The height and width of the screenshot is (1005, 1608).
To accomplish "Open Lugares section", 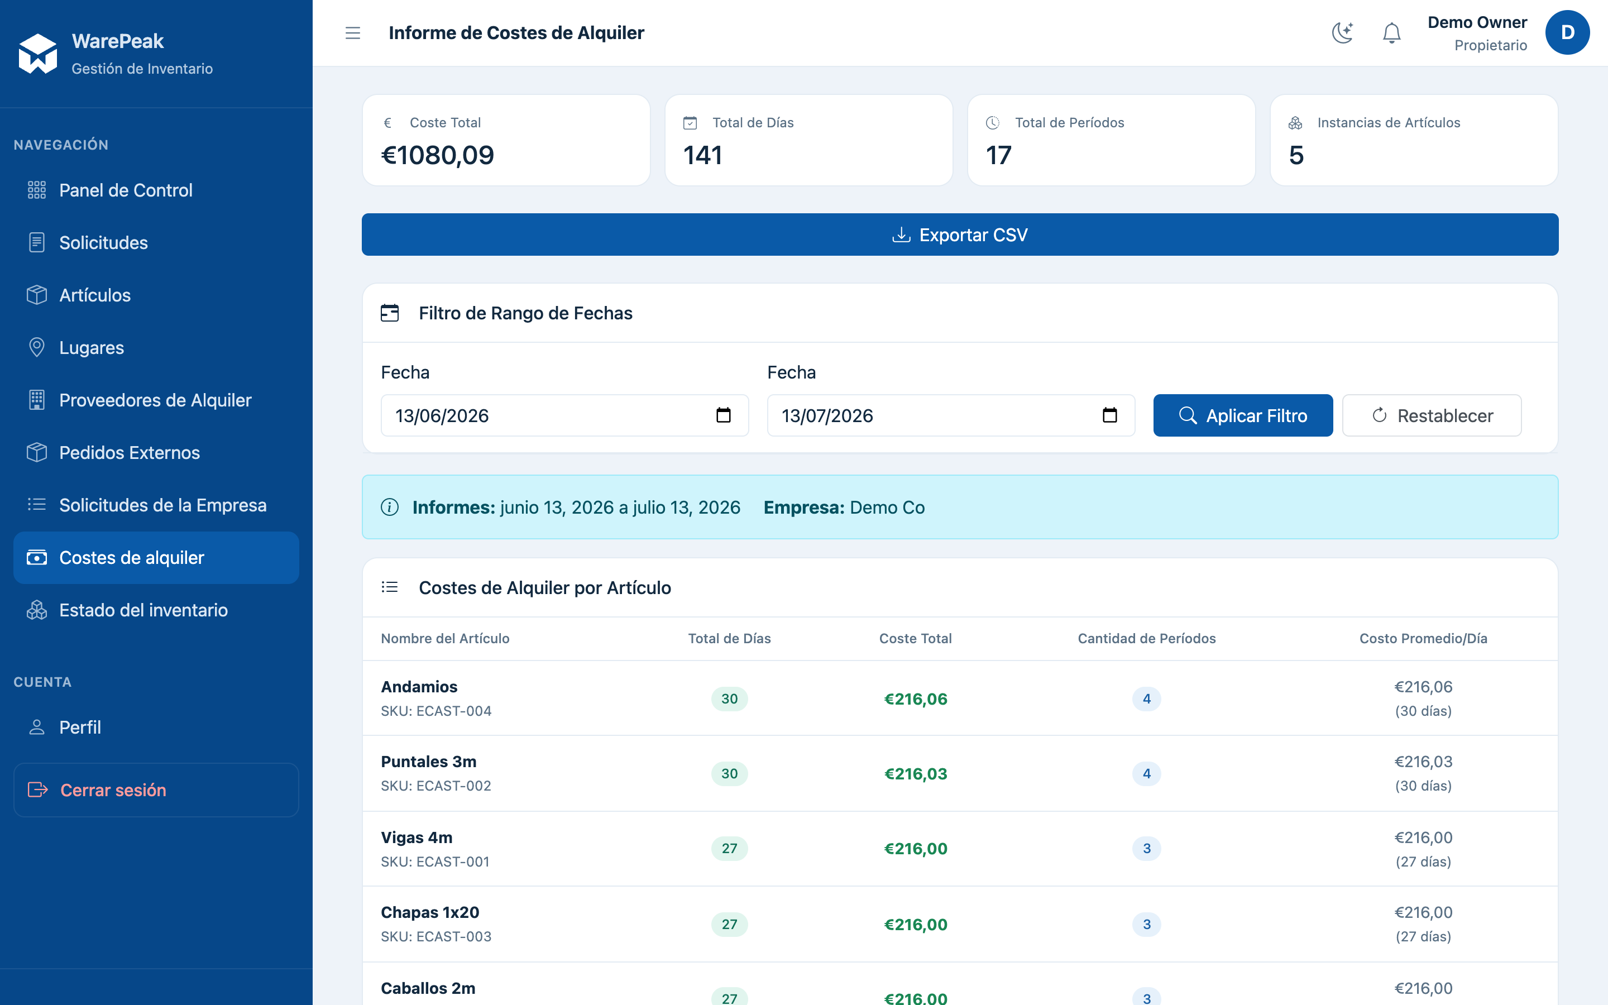I will (x=156, y=348).
